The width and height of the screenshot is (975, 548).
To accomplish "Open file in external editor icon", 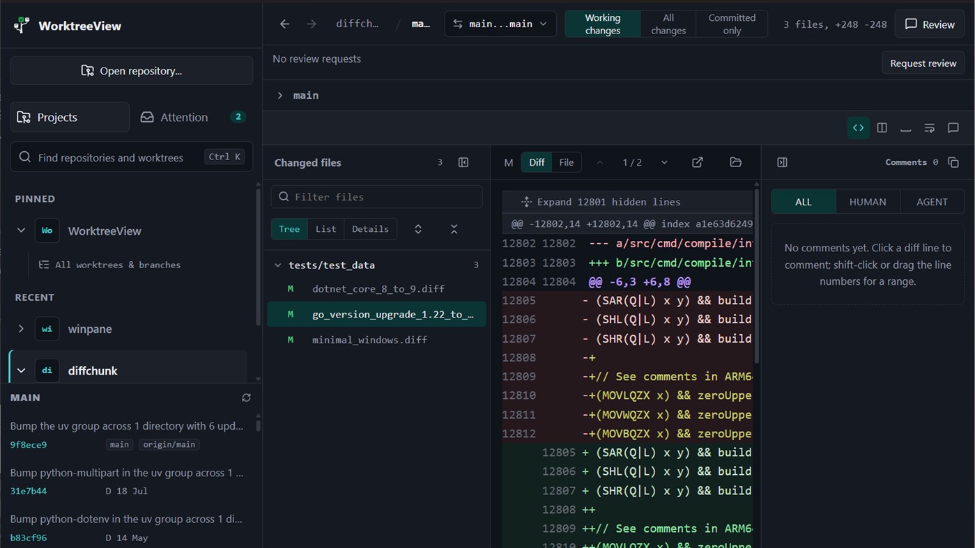I will (x=697, y=162).
